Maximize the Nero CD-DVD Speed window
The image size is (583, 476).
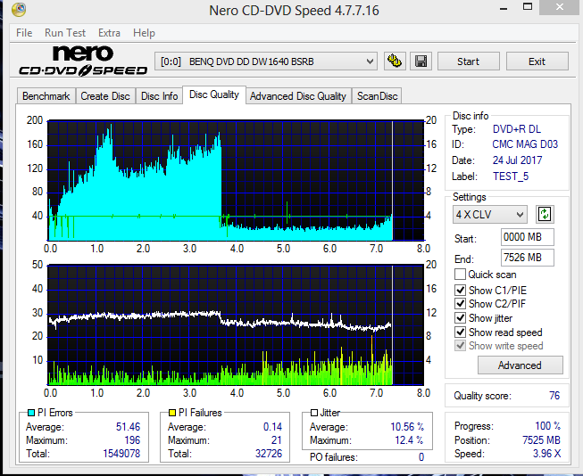(528, 6)
